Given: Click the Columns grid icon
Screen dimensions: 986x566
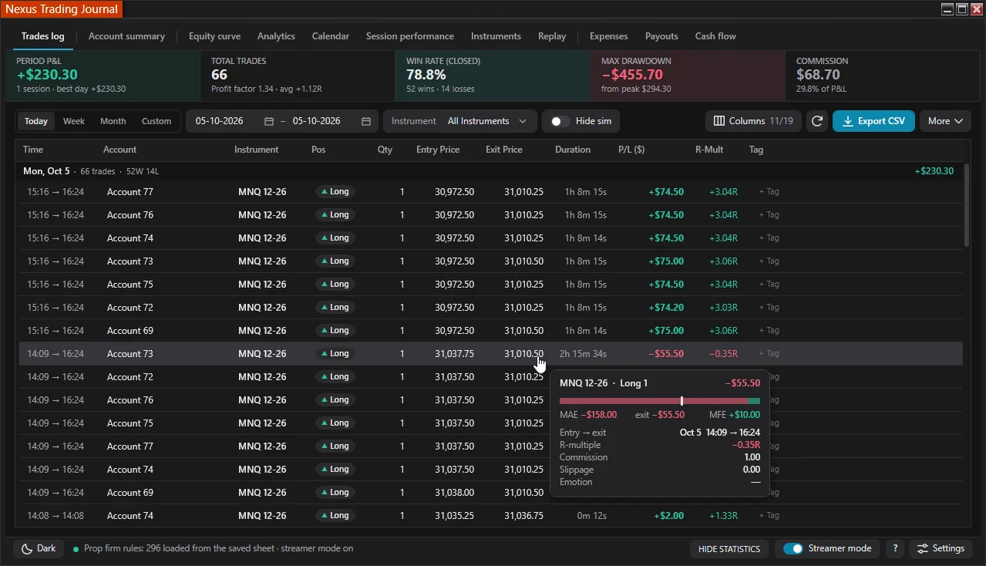Looking at the screenshot, I should click(x=719, y=121).
